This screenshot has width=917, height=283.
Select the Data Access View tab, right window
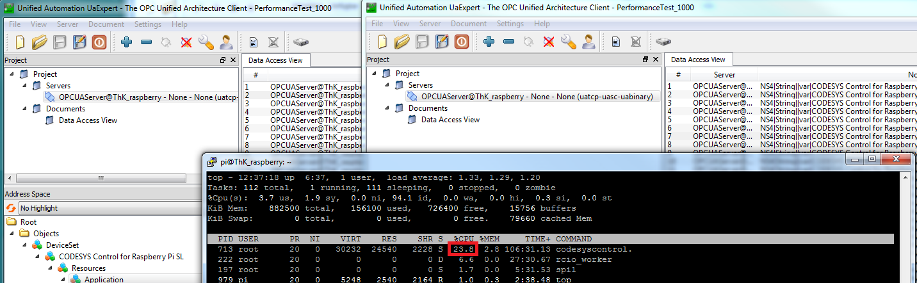(698, 60)
